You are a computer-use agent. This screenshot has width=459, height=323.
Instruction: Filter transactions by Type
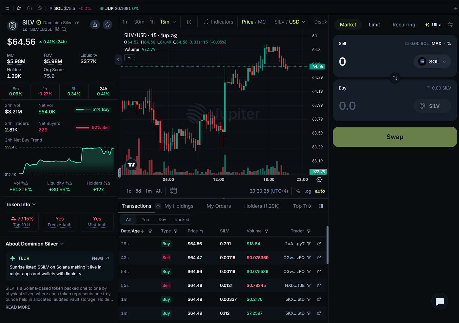click(x=176, y=231)
